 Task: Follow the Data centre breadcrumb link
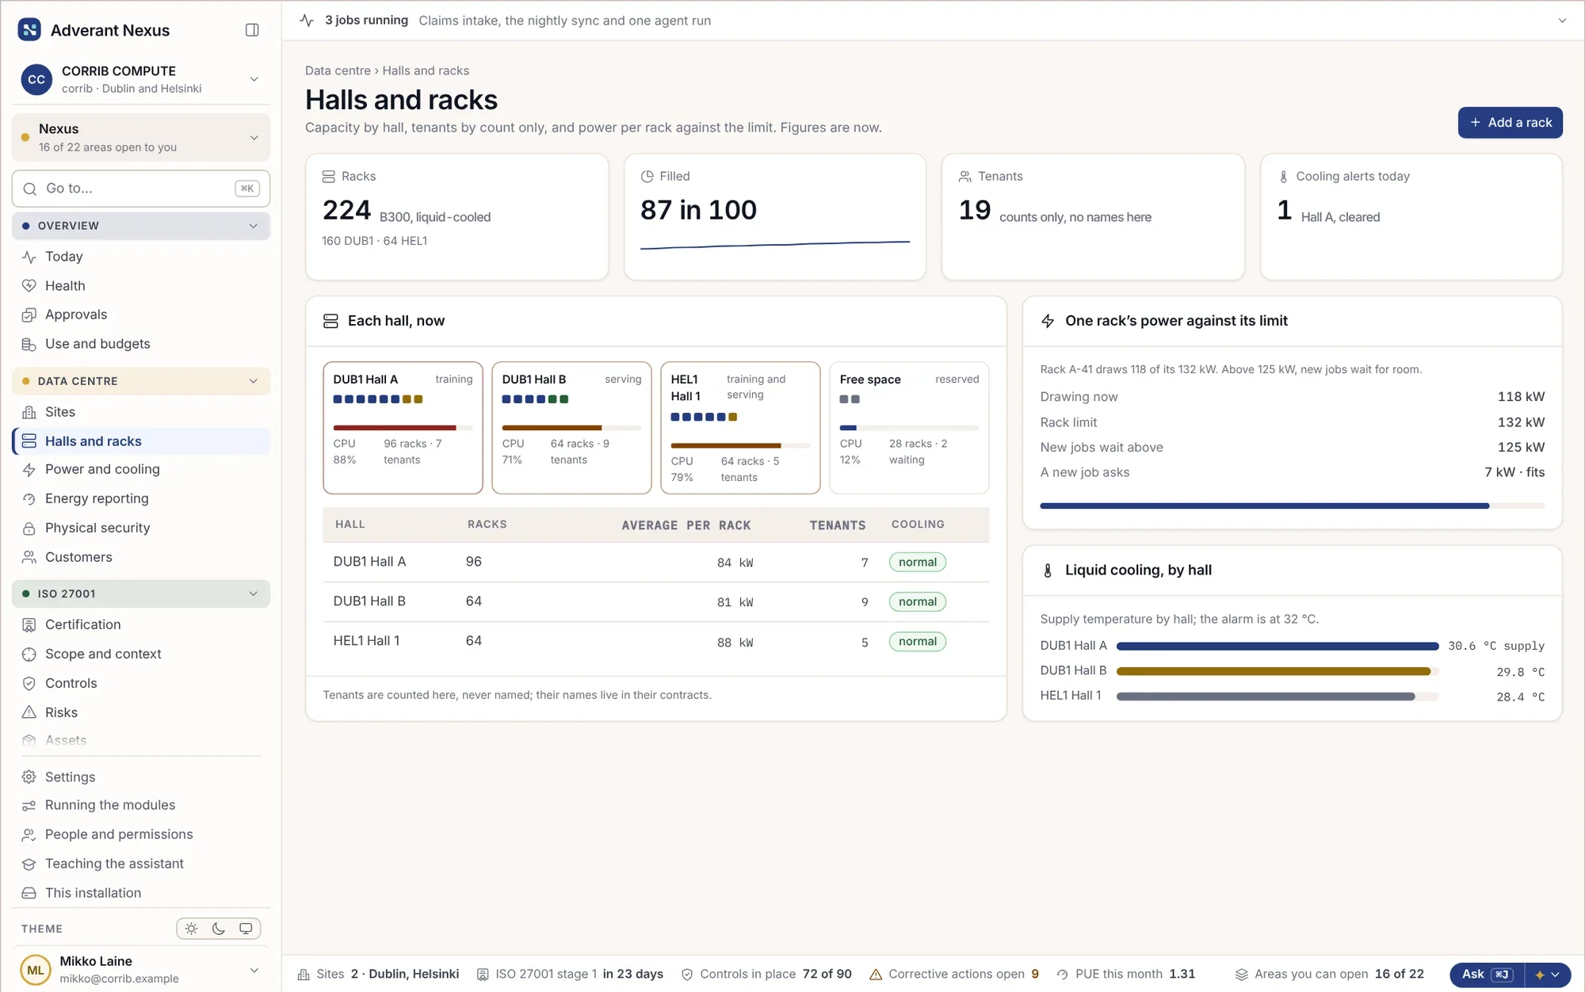coord(338,71)
